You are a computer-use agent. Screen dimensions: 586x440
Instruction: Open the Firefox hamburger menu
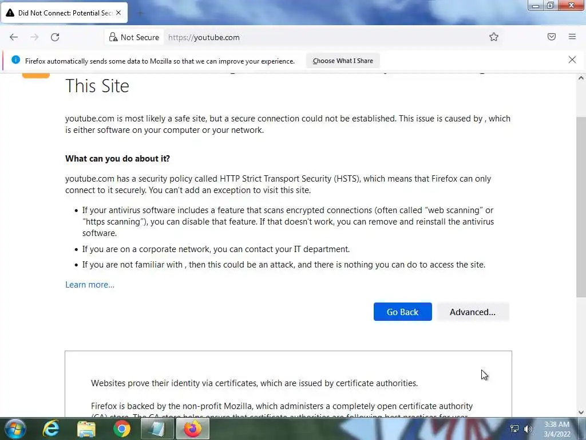(572, 37)
